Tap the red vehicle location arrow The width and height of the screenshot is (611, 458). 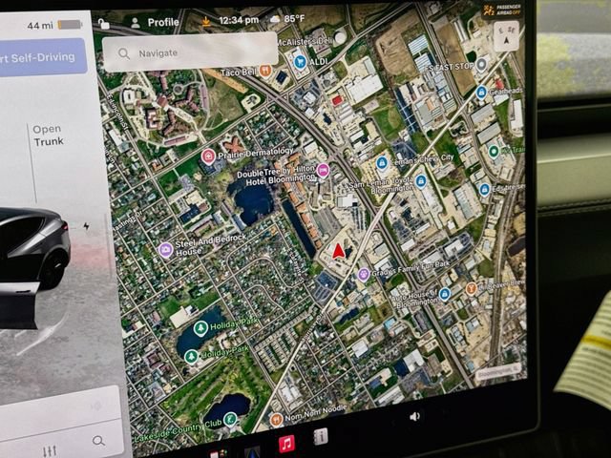338,250
